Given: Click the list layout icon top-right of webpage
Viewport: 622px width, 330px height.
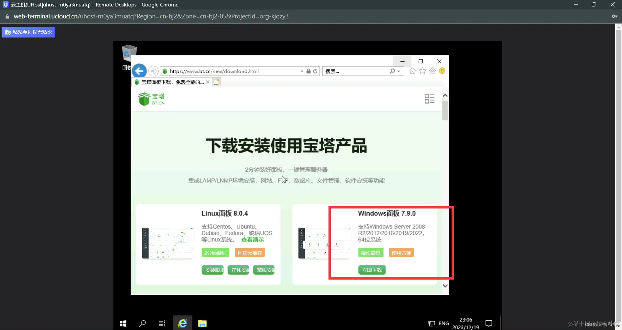Looking at the screenshot, I should 429,99.
